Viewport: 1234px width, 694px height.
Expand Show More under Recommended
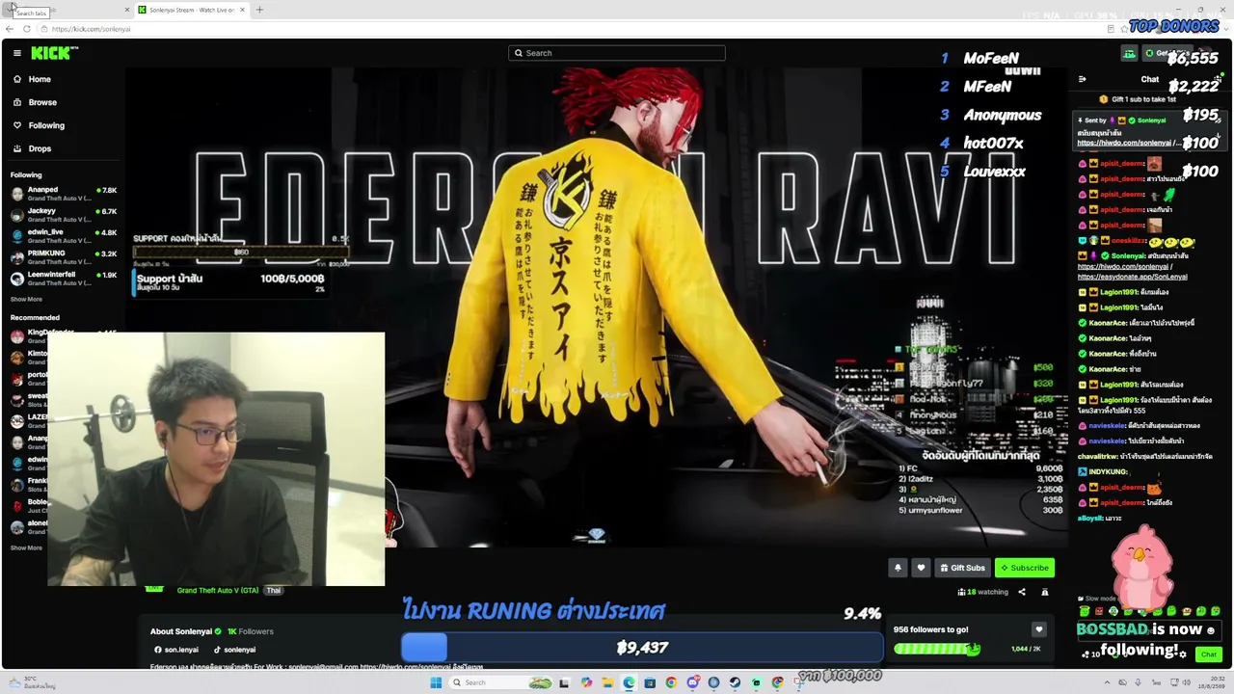coord(26,547)
